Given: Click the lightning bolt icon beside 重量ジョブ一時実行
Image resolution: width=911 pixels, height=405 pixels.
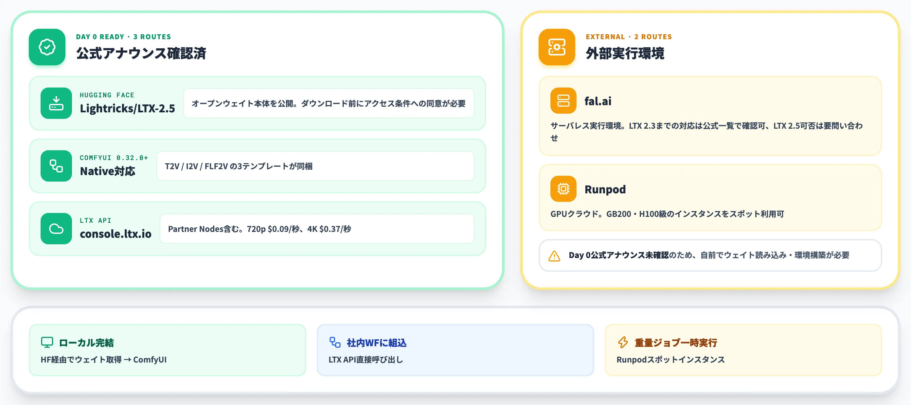Looking at the screenshot, I should (x=623, y=342).
